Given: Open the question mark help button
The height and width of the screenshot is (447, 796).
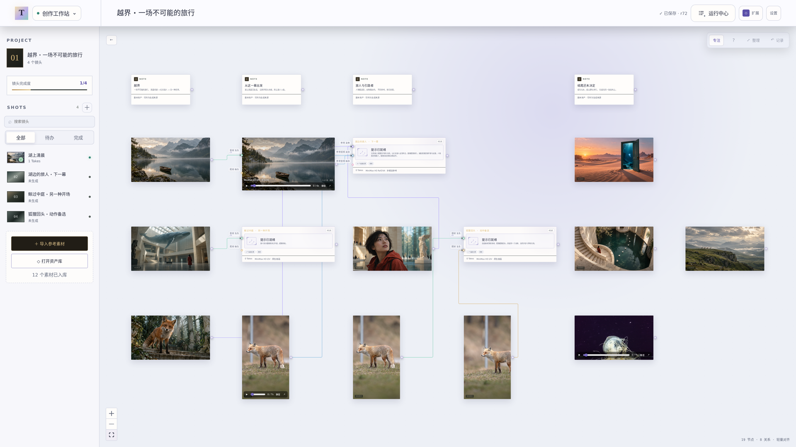Looking at the screenshot, I should tap(733, 41).
